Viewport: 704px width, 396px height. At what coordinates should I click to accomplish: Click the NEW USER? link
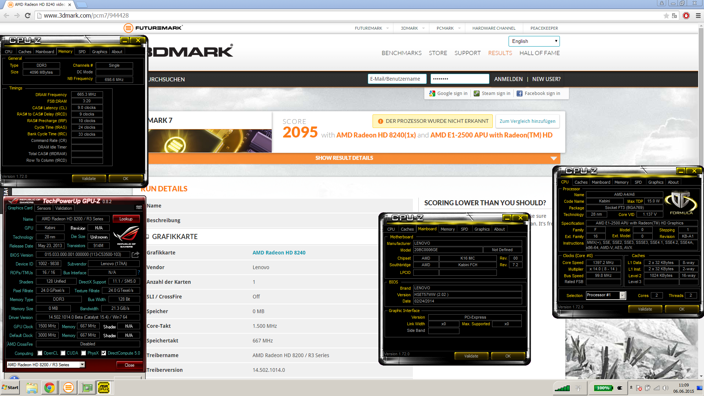click(x=546, y=79)
